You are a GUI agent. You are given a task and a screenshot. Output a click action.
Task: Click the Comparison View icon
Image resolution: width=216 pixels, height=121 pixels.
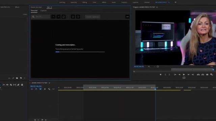pyautogui.click(x=212, y=75)
